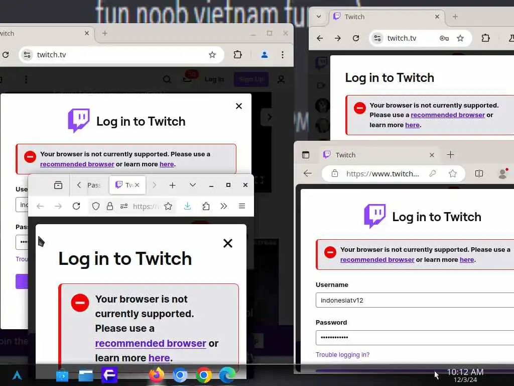The image size is (514, 386).
Task: Go back in top-right Chrome window
Action: click(x=320, y=38)
